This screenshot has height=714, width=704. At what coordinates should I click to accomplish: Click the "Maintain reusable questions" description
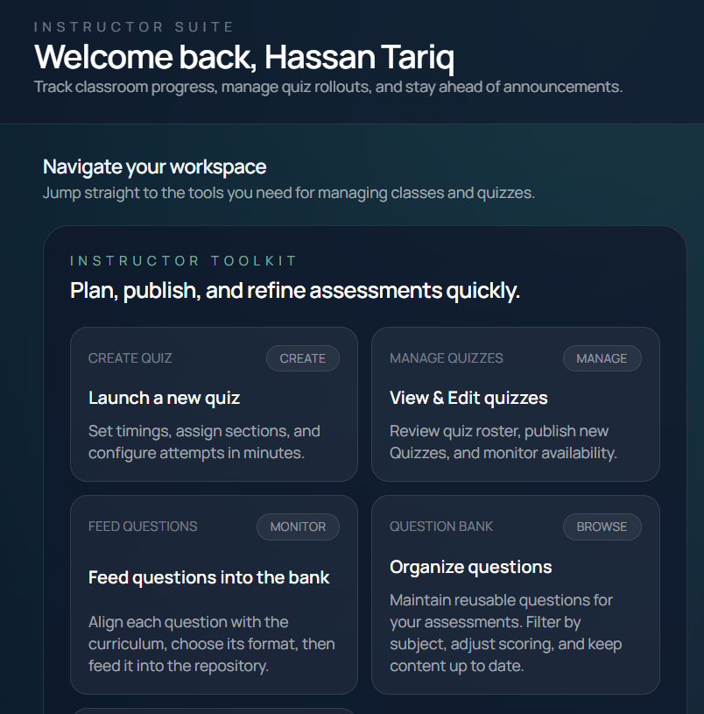[505, 633]
